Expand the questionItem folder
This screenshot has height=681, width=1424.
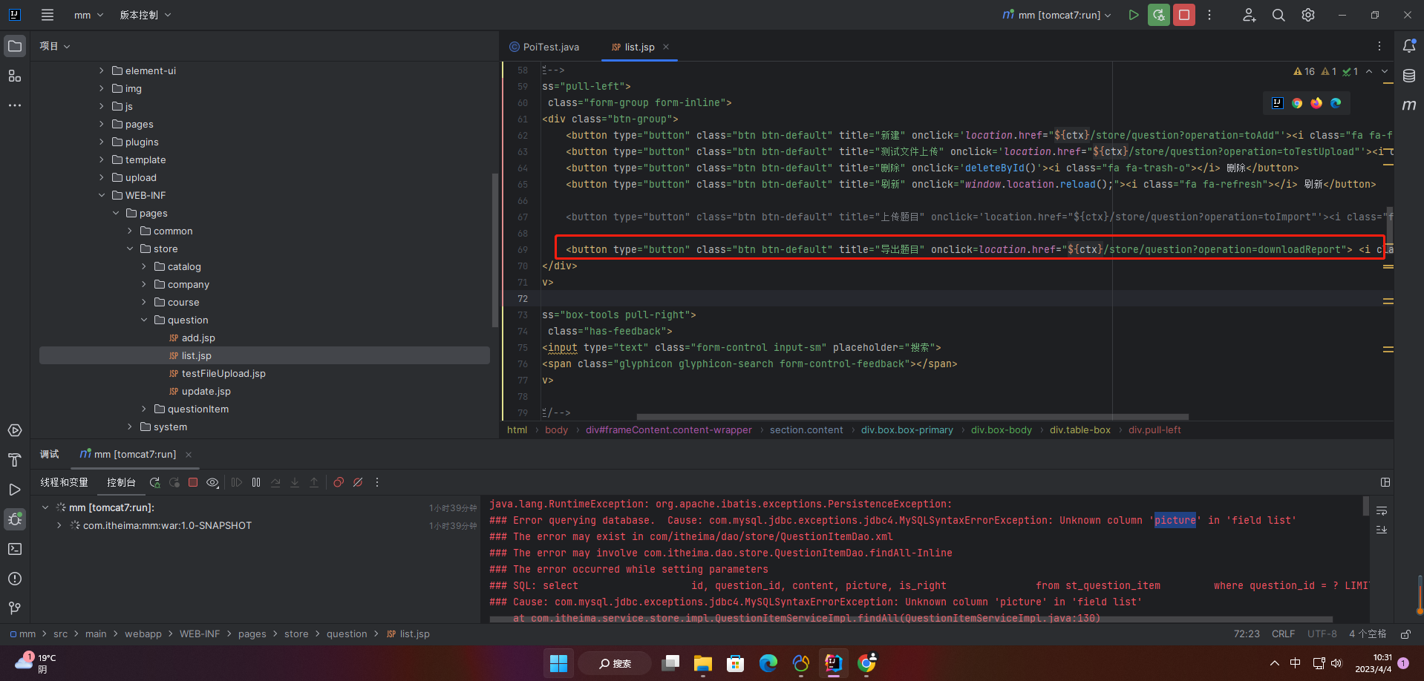144,409
